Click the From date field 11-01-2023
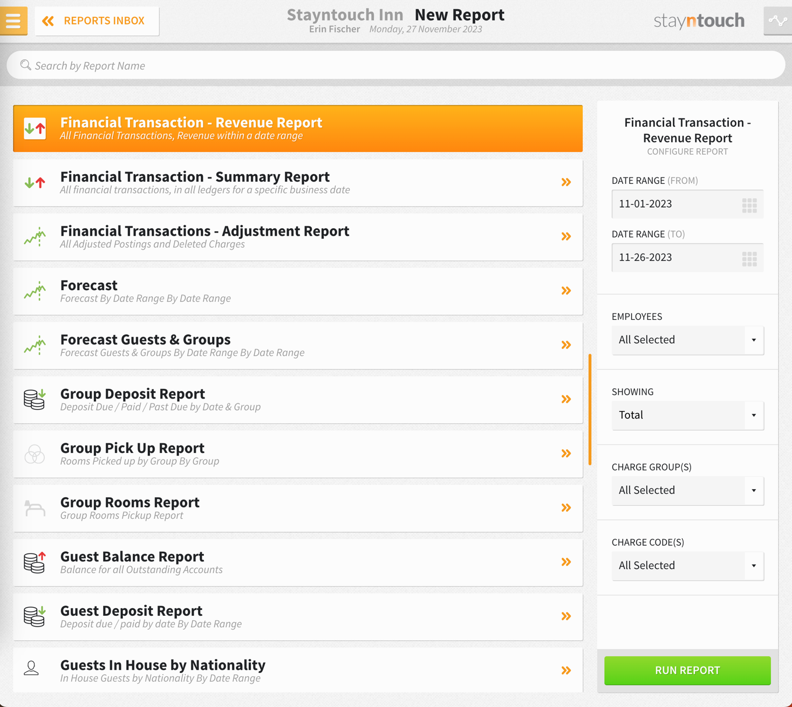Image resolution: width=792 pixels, height=707 pixels. coord(687,204)
